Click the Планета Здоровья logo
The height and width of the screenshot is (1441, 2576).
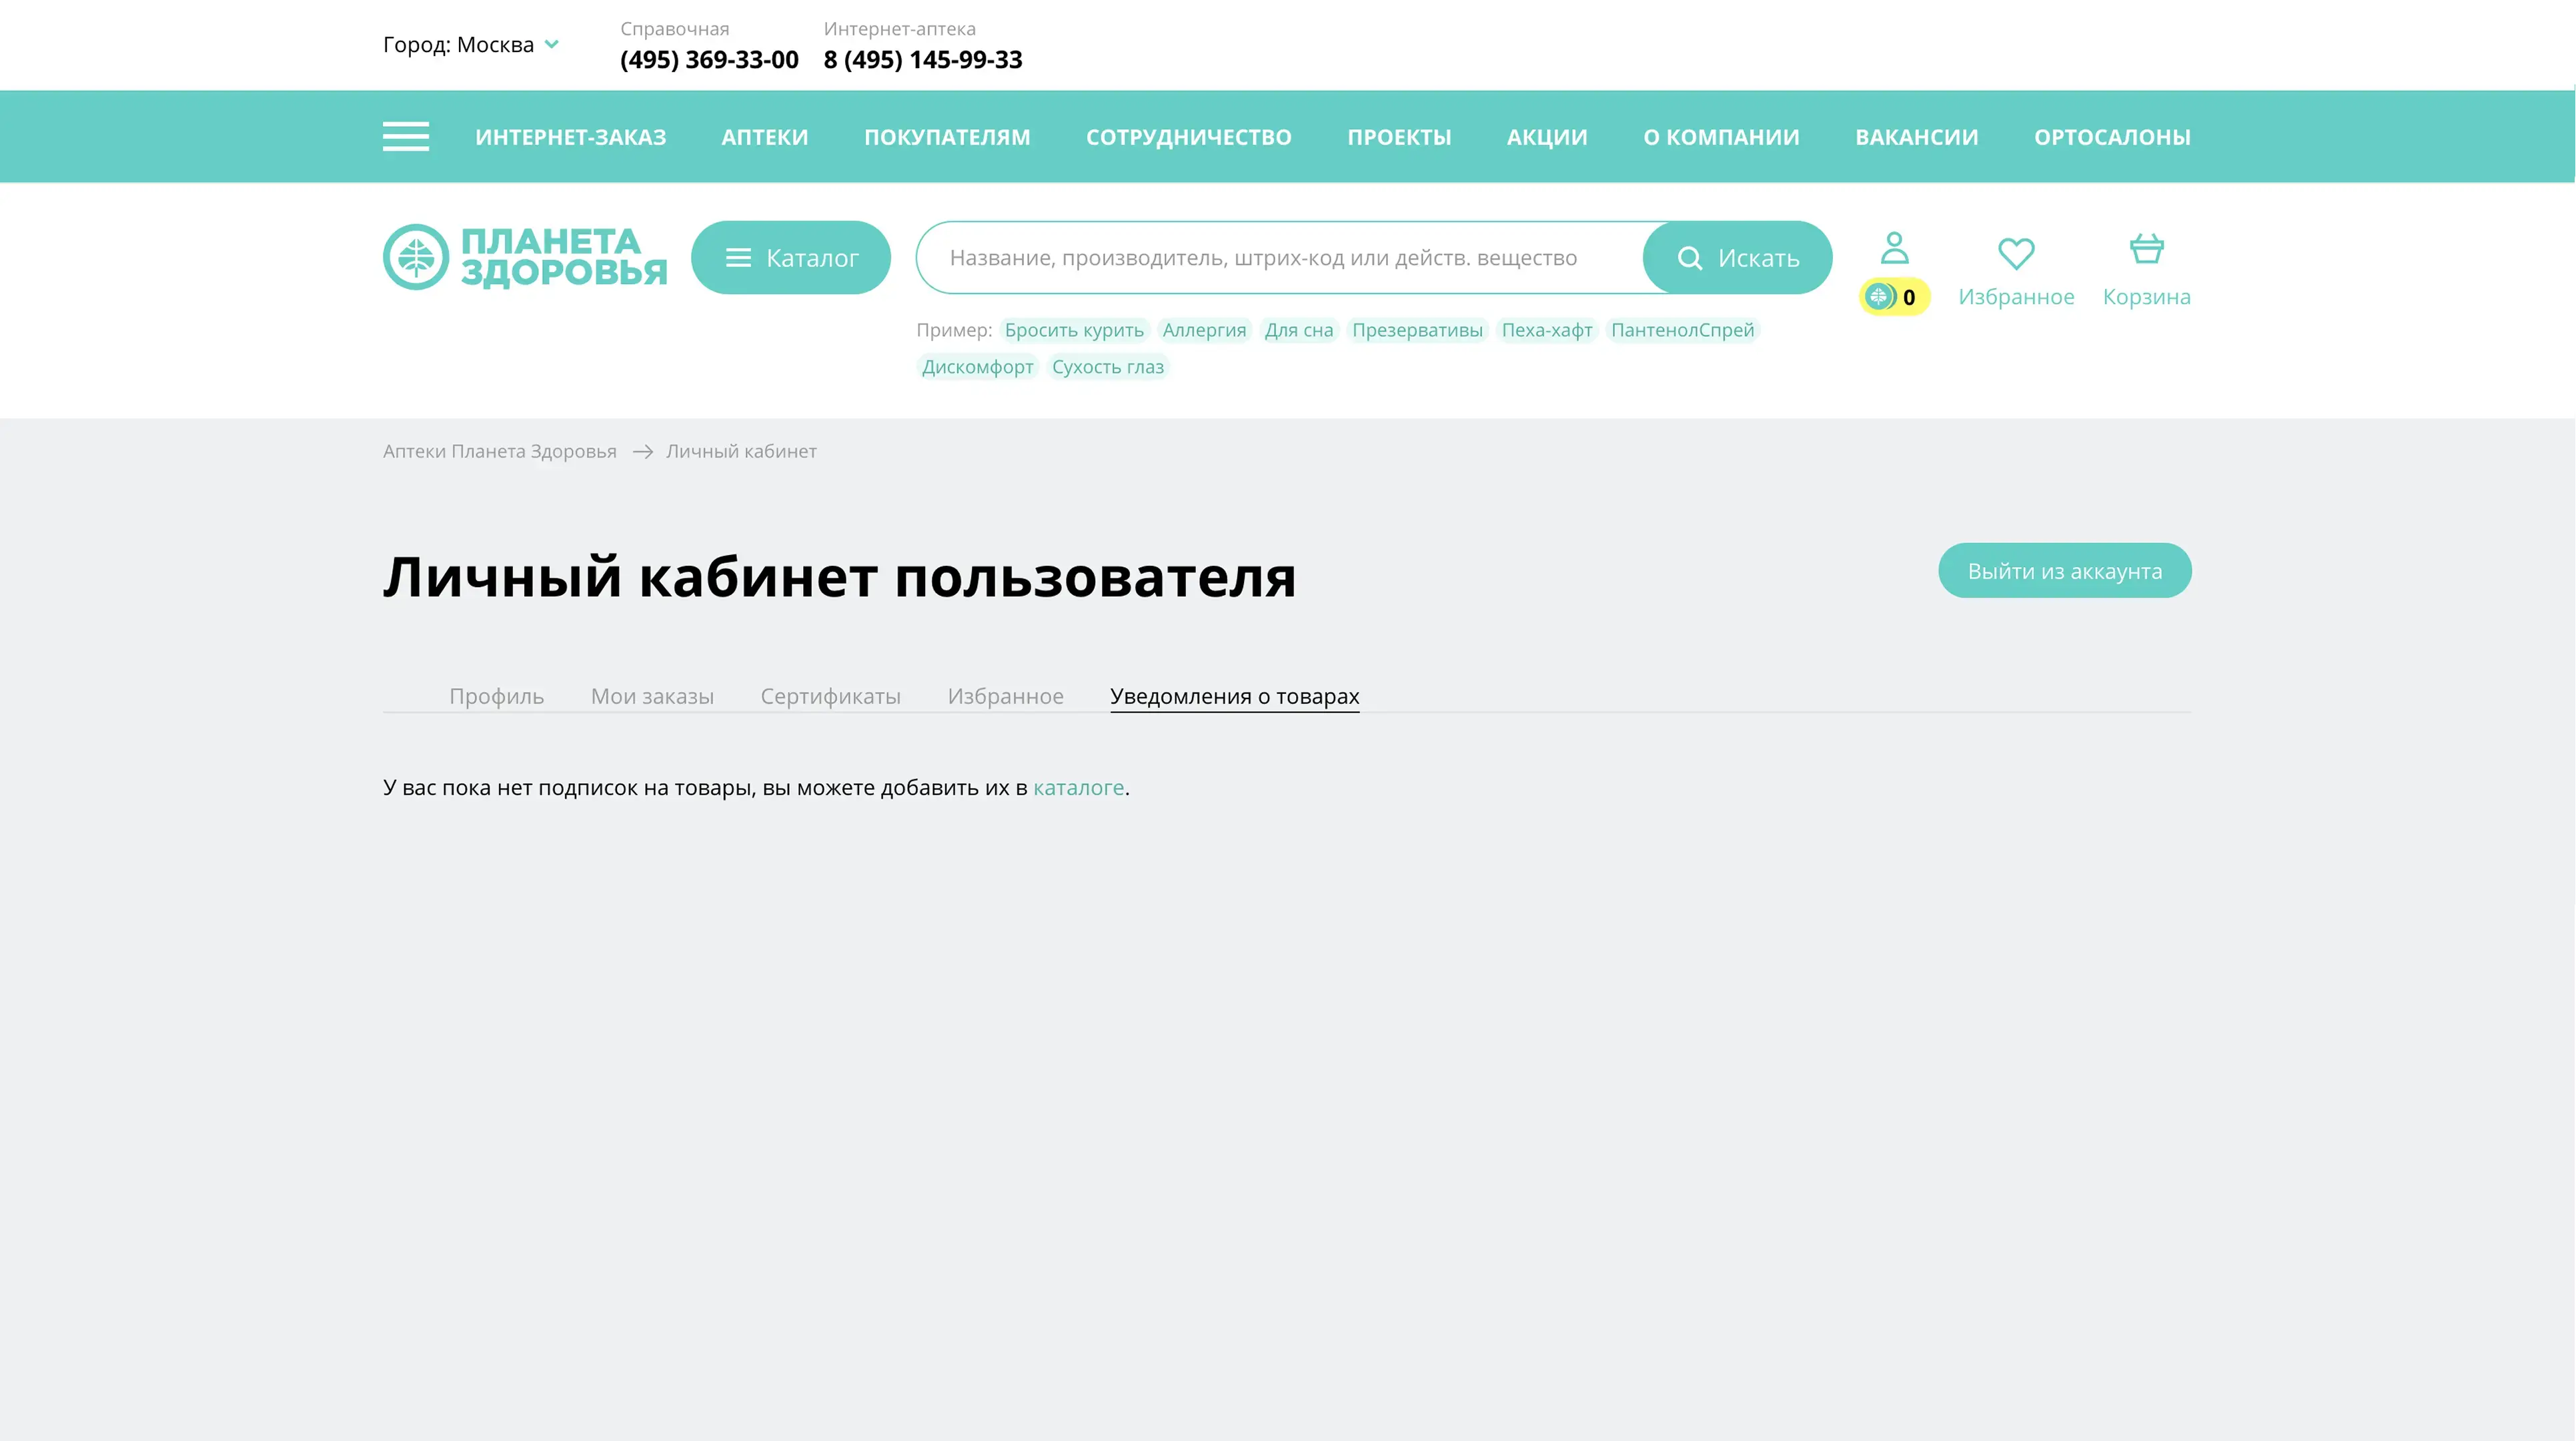(525, 257)
